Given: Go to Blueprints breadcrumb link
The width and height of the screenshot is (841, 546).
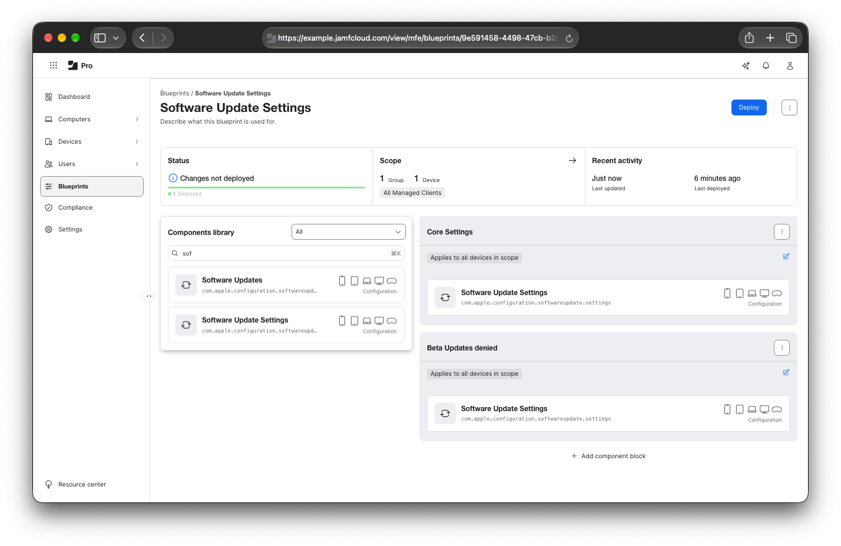Looking at the screenshot, I should pos(174,93).
